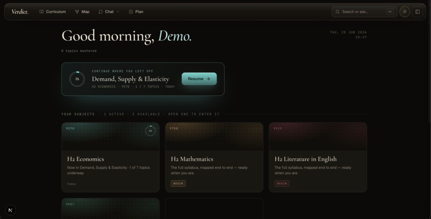Viewport: 431px width, 219px height.
Task: Click '1 ACTIVE' in subjects header
Action: point(114,114)
